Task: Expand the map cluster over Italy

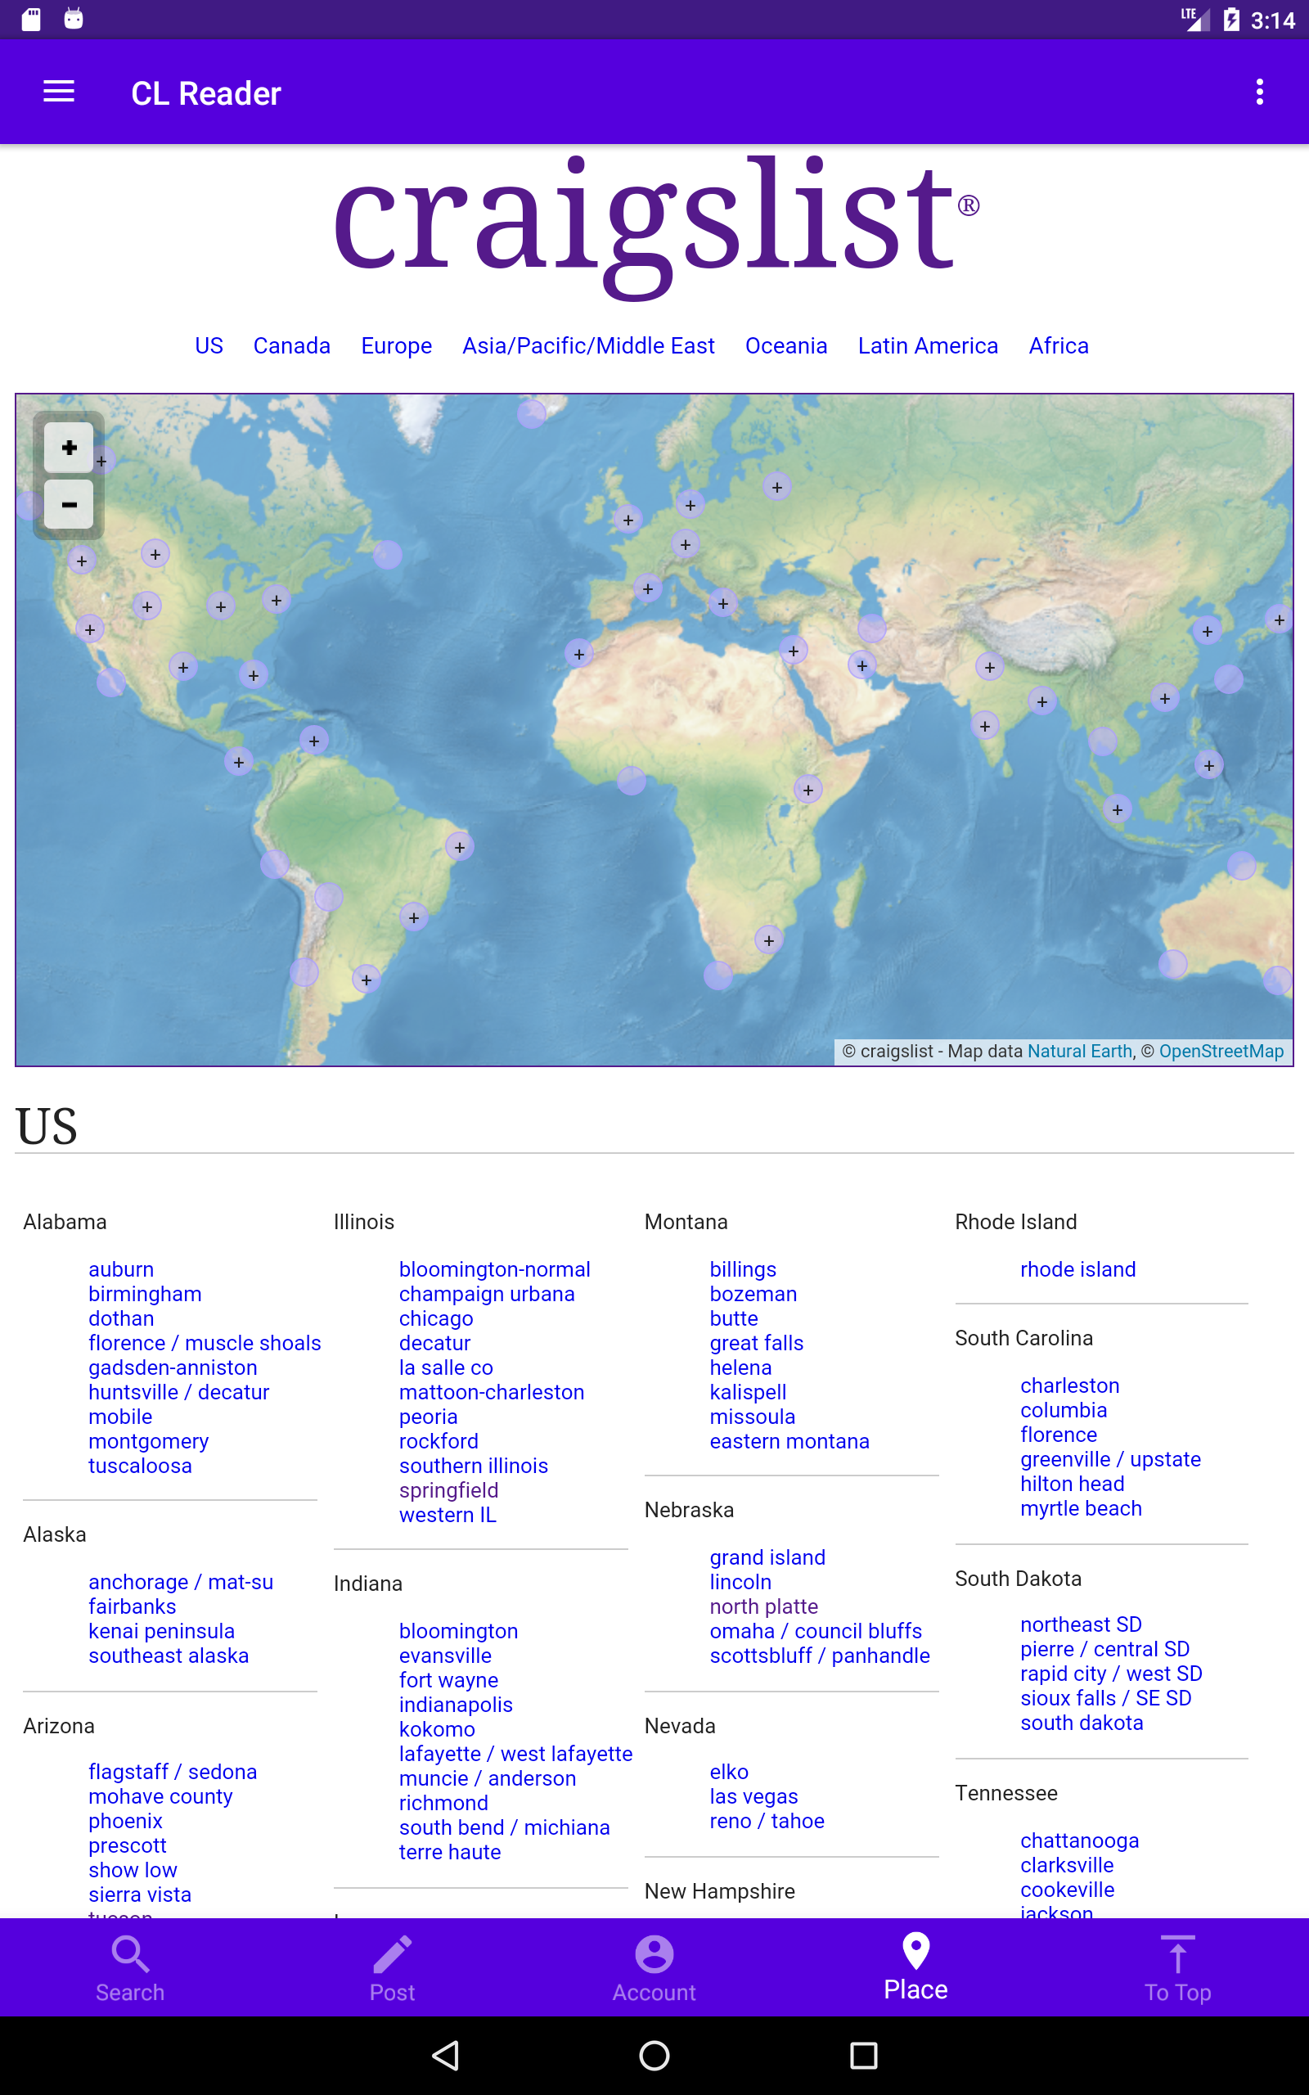Action: coord(724,603)
